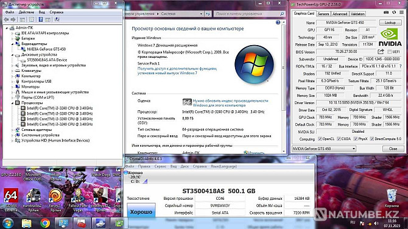Viewport: 408px width, 229px height.
Task: Click the Bus Interface question mark icon
Action: click(401, 66)
